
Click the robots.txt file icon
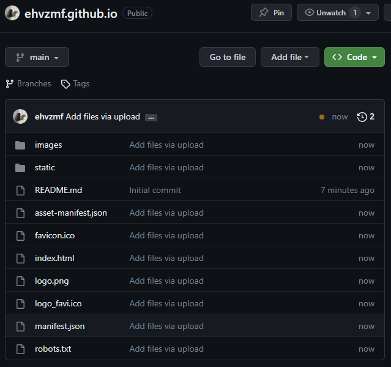(x=20, y=349)
